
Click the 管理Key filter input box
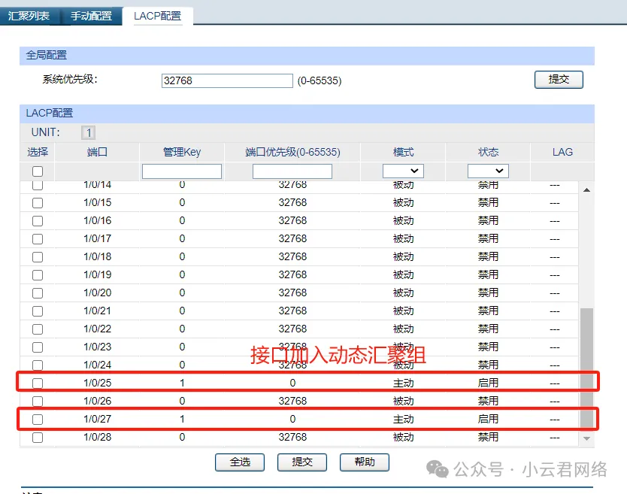[182, 171]
